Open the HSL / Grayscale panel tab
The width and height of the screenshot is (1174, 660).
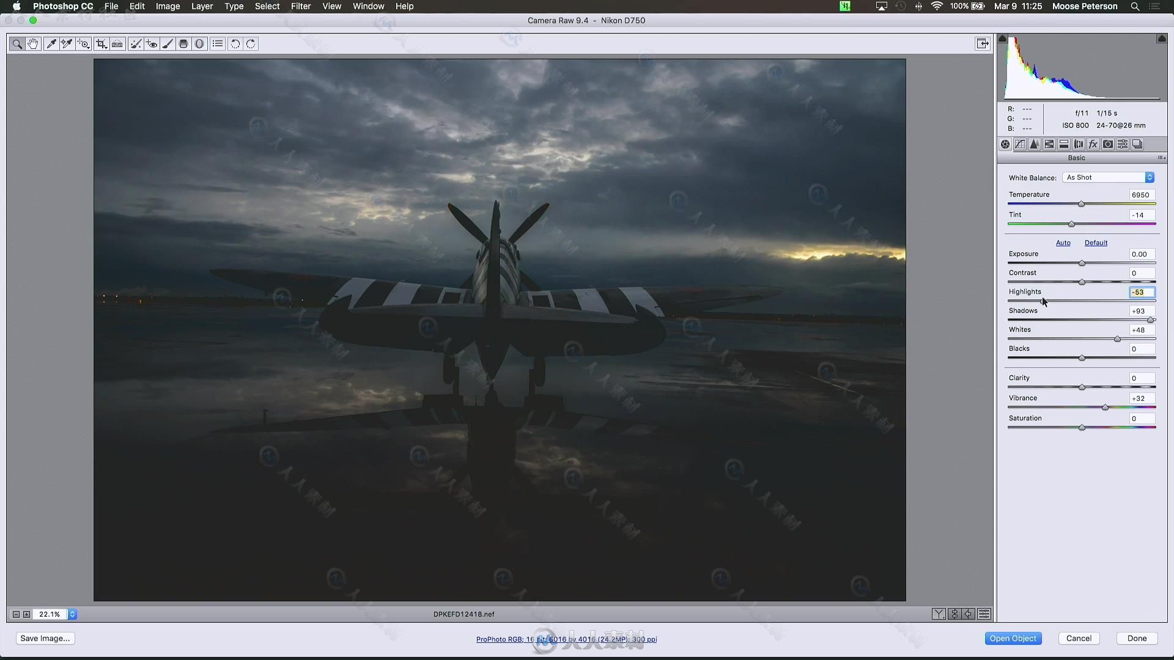(x=1049, y=144)
